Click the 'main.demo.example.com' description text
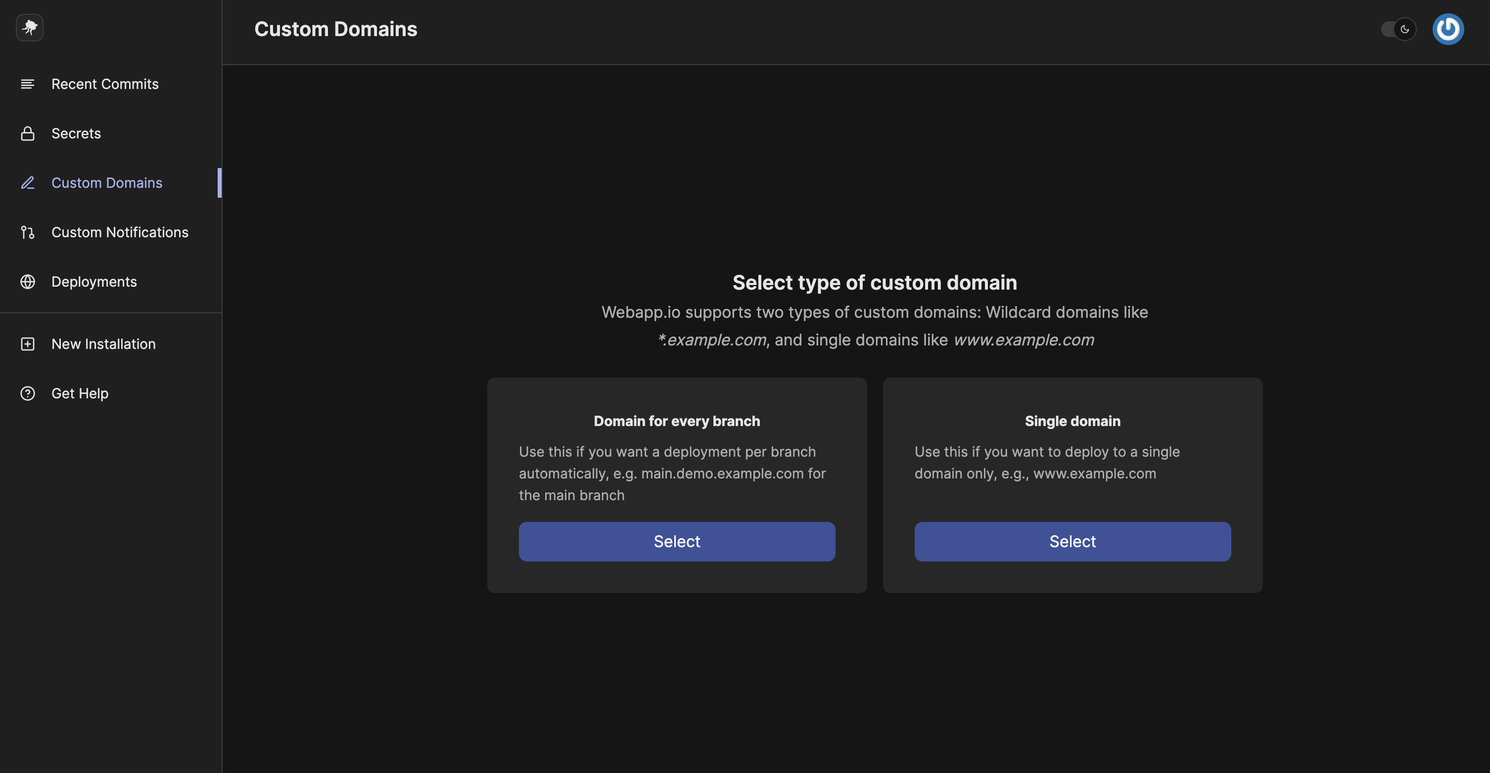Image resolution: width=1490 pixels, height=773 pixels. (x=722, y=474)
